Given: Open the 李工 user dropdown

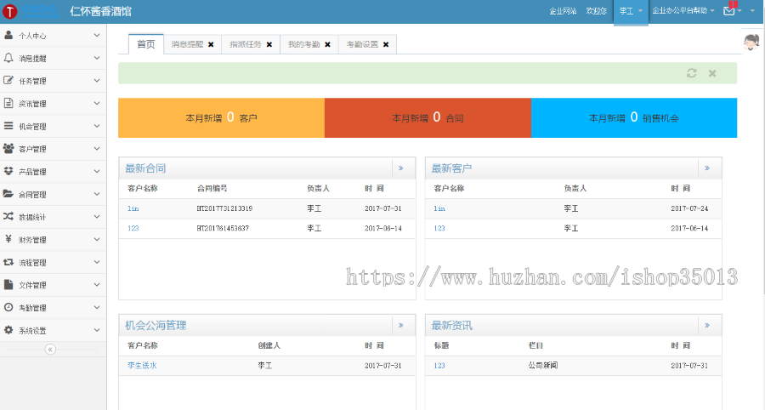Looking at the screenshot, I should 631,11.
